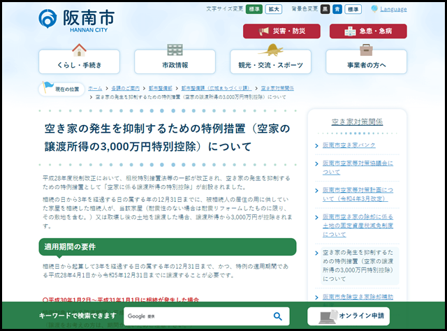Screen dimensions: 447x331
Task: Reset background color to 標準
Action: 353,9
